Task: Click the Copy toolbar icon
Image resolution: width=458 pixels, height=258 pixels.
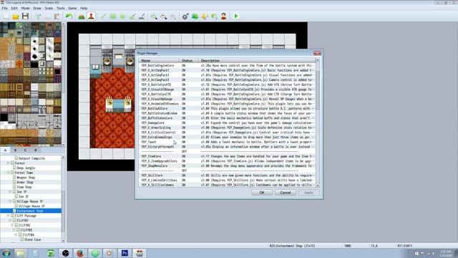Action: [x=47, y=16]
